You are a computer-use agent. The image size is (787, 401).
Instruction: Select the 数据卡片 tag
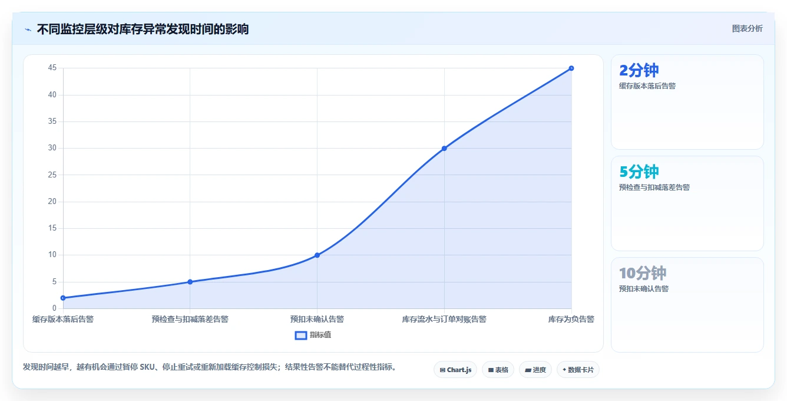tap(578, 370)
